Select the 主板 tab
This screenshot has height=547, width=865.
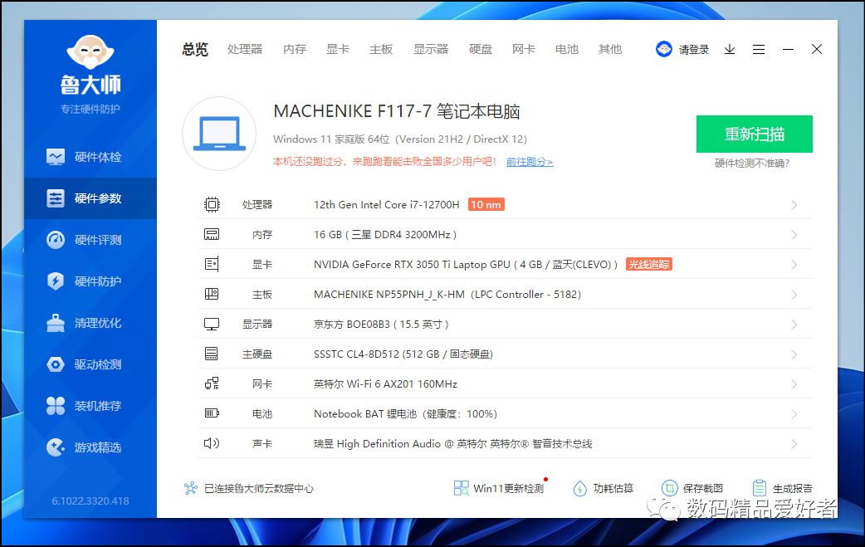(381, 50)
